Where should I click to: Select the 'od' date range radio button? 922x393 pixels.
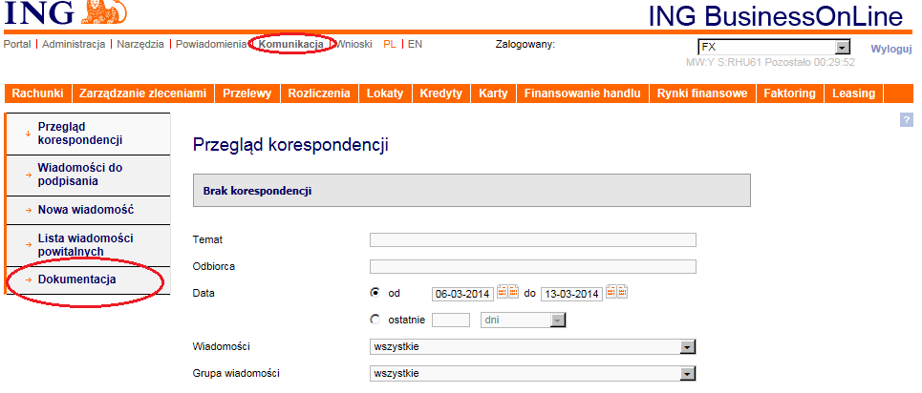coord(375,292)
